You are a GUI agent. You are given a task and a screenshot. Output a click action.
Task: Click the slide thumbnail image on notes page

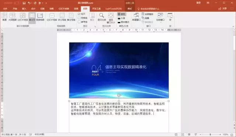(x=119, y=70)
